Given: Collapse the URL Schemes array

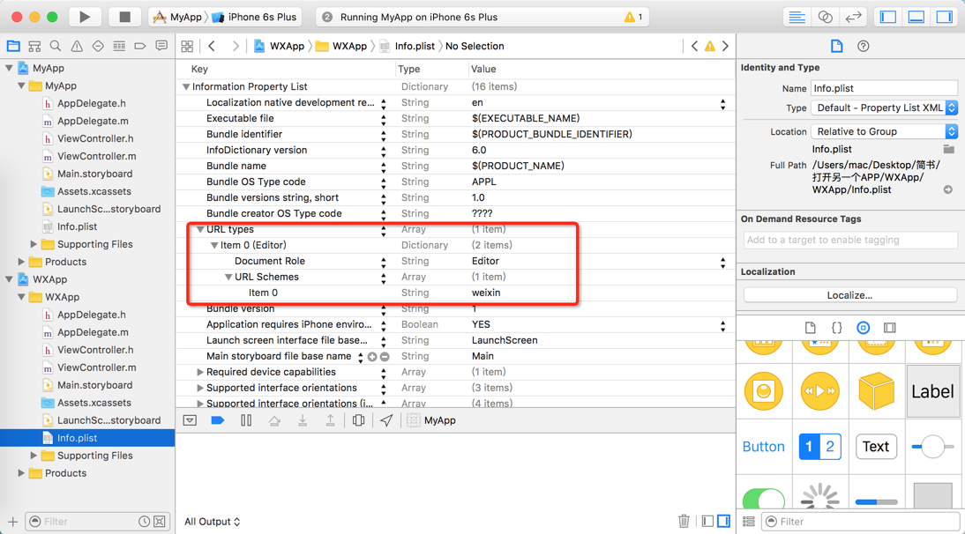Looking at the screenshot, I should coord(228,278).
